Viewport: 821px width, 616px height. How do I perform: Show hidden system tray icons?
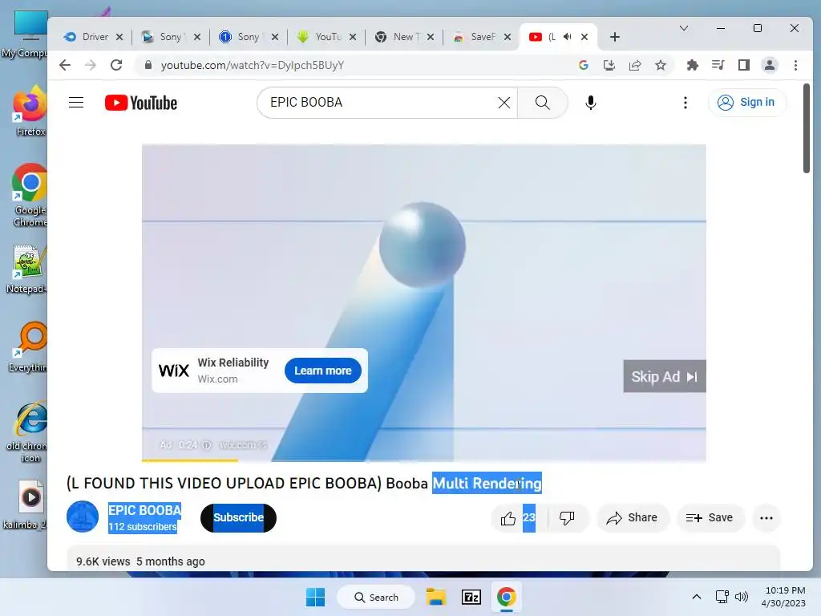click(x=697, y=597)
